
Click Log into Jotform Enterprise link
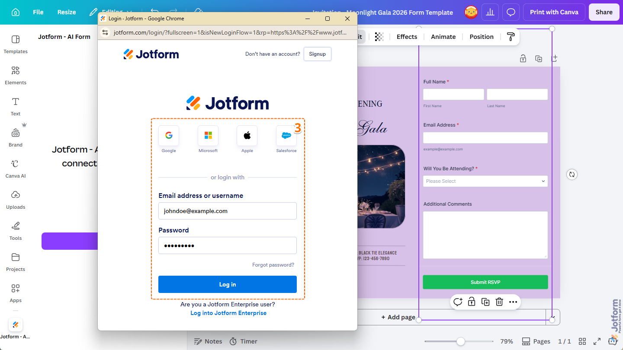point(228,313)
